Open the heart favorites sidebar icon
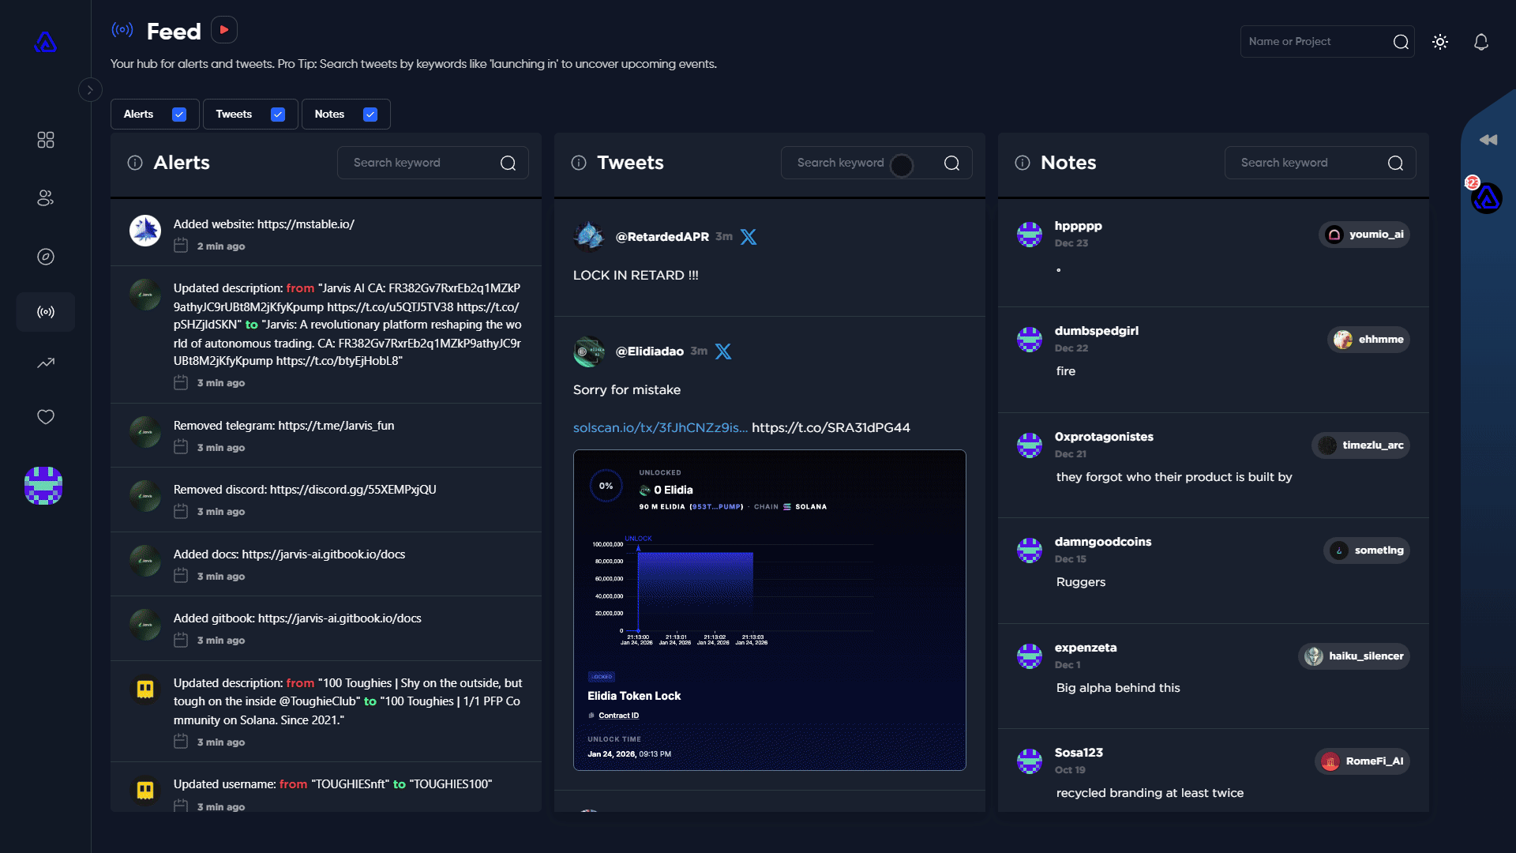Image resolution: width=1516 pixels, height=853 pixels. point(46,416)
